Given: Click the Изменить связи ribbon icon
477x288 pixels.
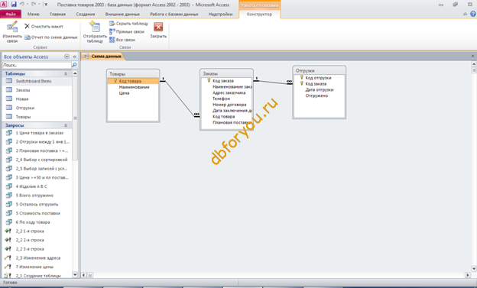Looking at the screenshot, I should (x=12, y=27).
